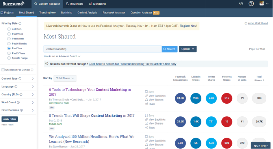The width and height of the screenshot is (273, 149).
Task: Click Share icon for 8 Trends article
Action: click(x=147, y=128)
